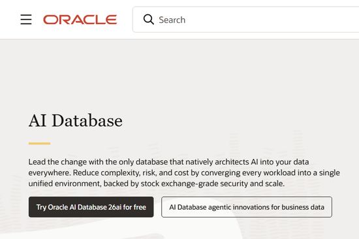Click the line ending 'security and scale.'
This screenshot has height=239, width=359.
tap(157, 184)
